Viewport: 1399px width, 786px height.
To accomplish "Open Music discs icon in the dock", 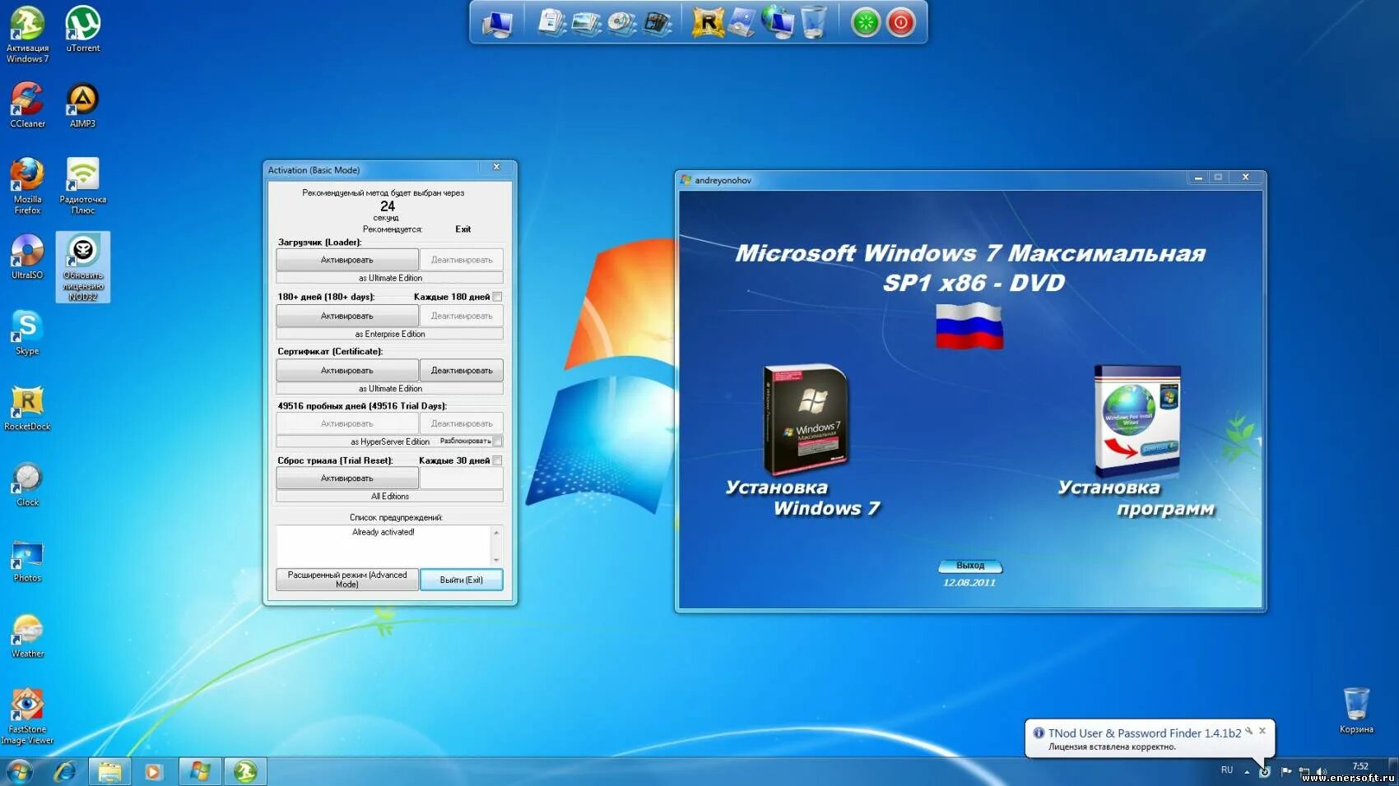I will [622, 22].
